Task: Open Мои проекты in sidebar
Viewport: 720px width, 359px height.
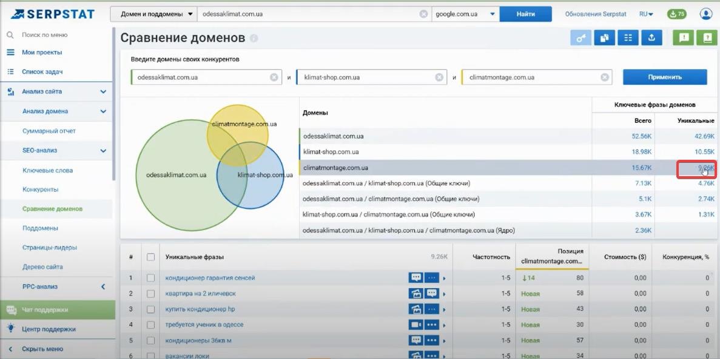Action: point(42,52)
